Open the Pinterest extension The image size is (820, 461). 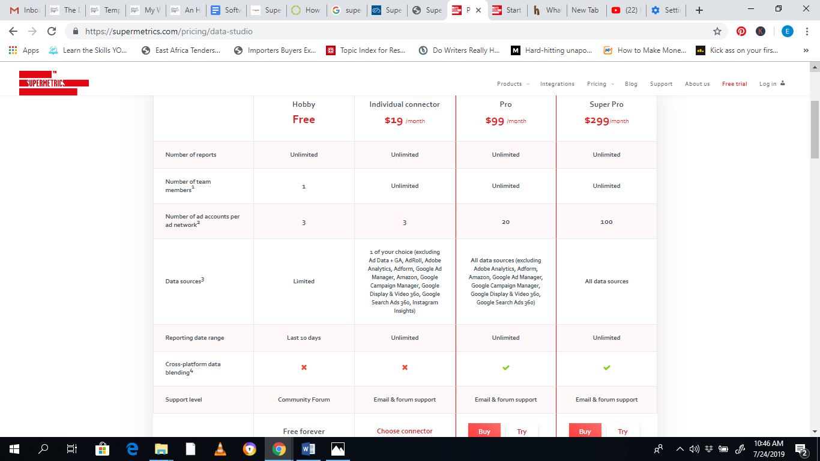tap(741, 31)
